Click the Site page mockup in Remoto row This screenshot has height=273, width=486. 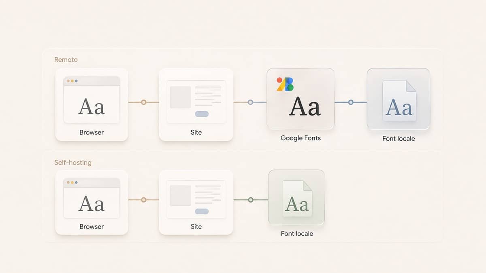pyautogui.click(x=196, y=101)
